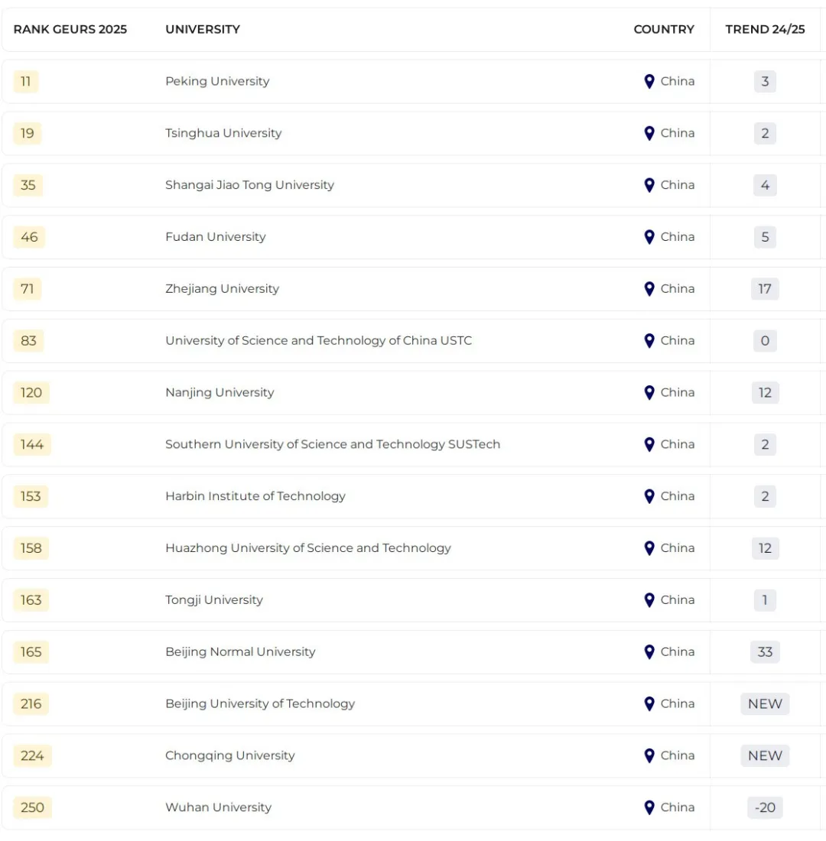This screenshot has width=826, height=841.
Task: Click the map pin for Fudan University
Action: point(649,237)
